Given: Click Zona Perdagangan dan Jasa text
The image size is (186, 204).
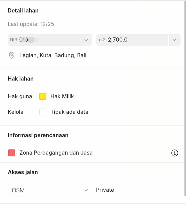Looking at the screenshot, I should coord(56,153).
